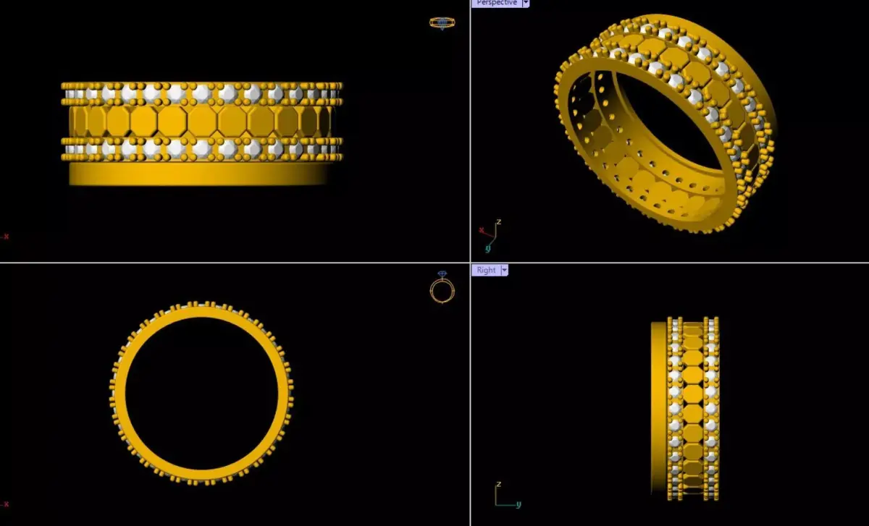The image size is (869, 526).
Task: Select the ring band in Right viewport
Action: 685,408
